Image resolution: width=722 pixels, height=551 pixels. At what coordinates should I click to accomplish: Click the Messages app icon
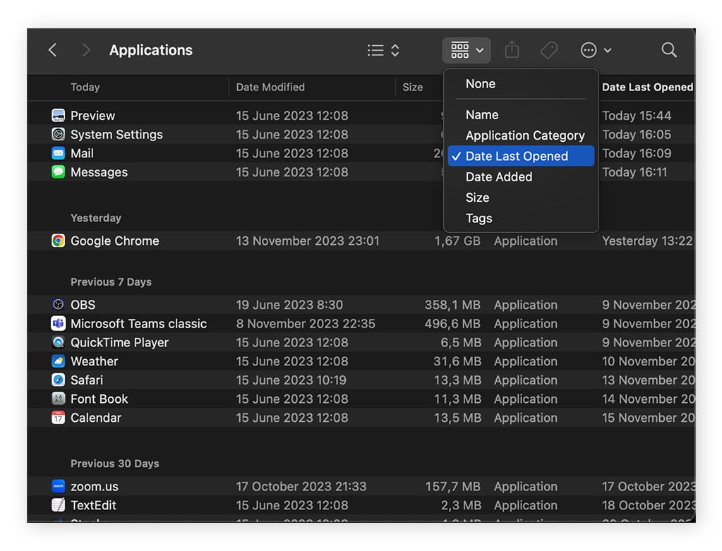[58, 172]
